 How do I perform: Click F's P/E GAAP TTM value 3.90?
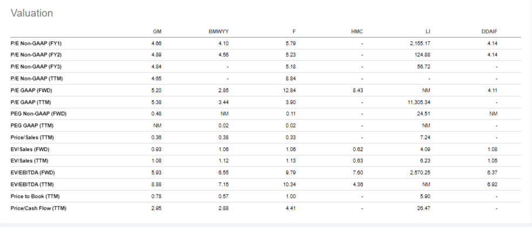pos(291,102)
